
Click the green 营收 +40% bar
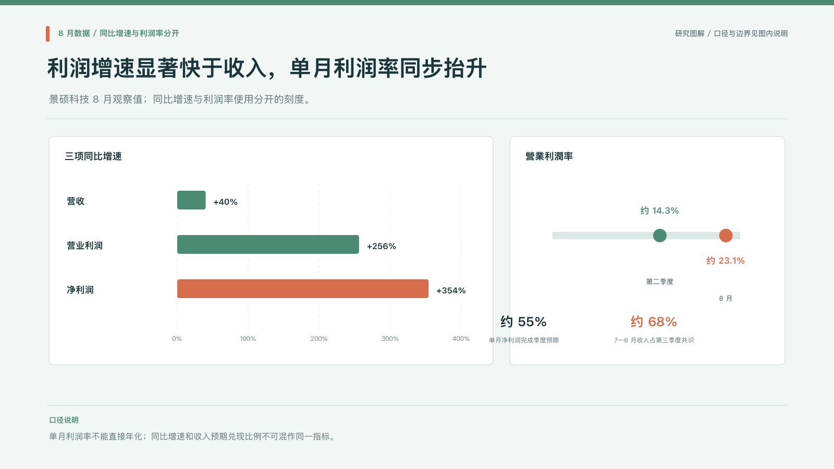point(191,200)
